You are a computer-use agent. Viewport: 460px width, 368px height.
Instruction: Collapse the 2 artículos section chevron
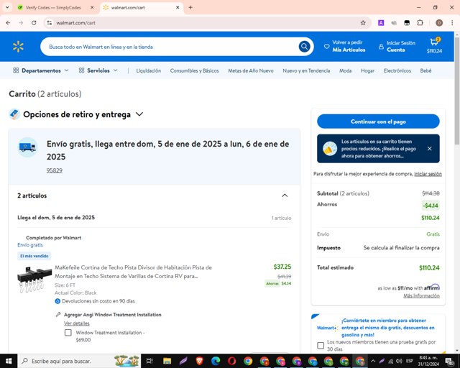(x=285, y=195)
